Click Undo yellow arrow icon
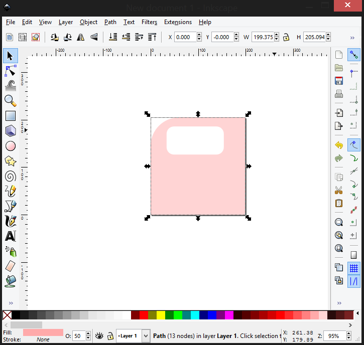364x345 pixels. point(339,145)
